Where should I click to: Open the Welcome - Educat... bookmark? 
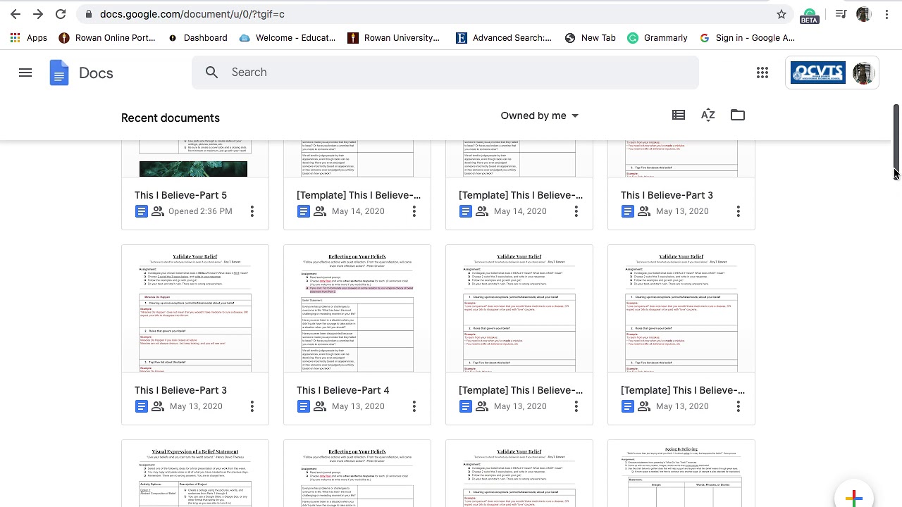[x=288, y=38]
